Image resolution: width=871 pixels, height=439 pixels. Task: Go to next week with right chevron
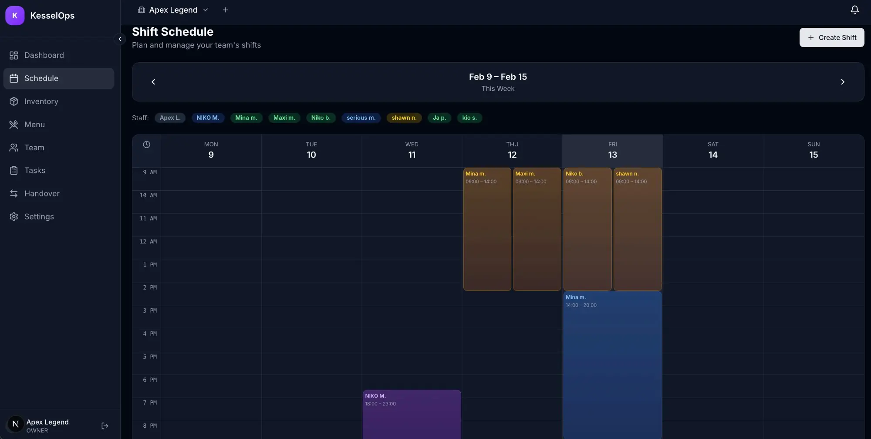pos(842,82)
